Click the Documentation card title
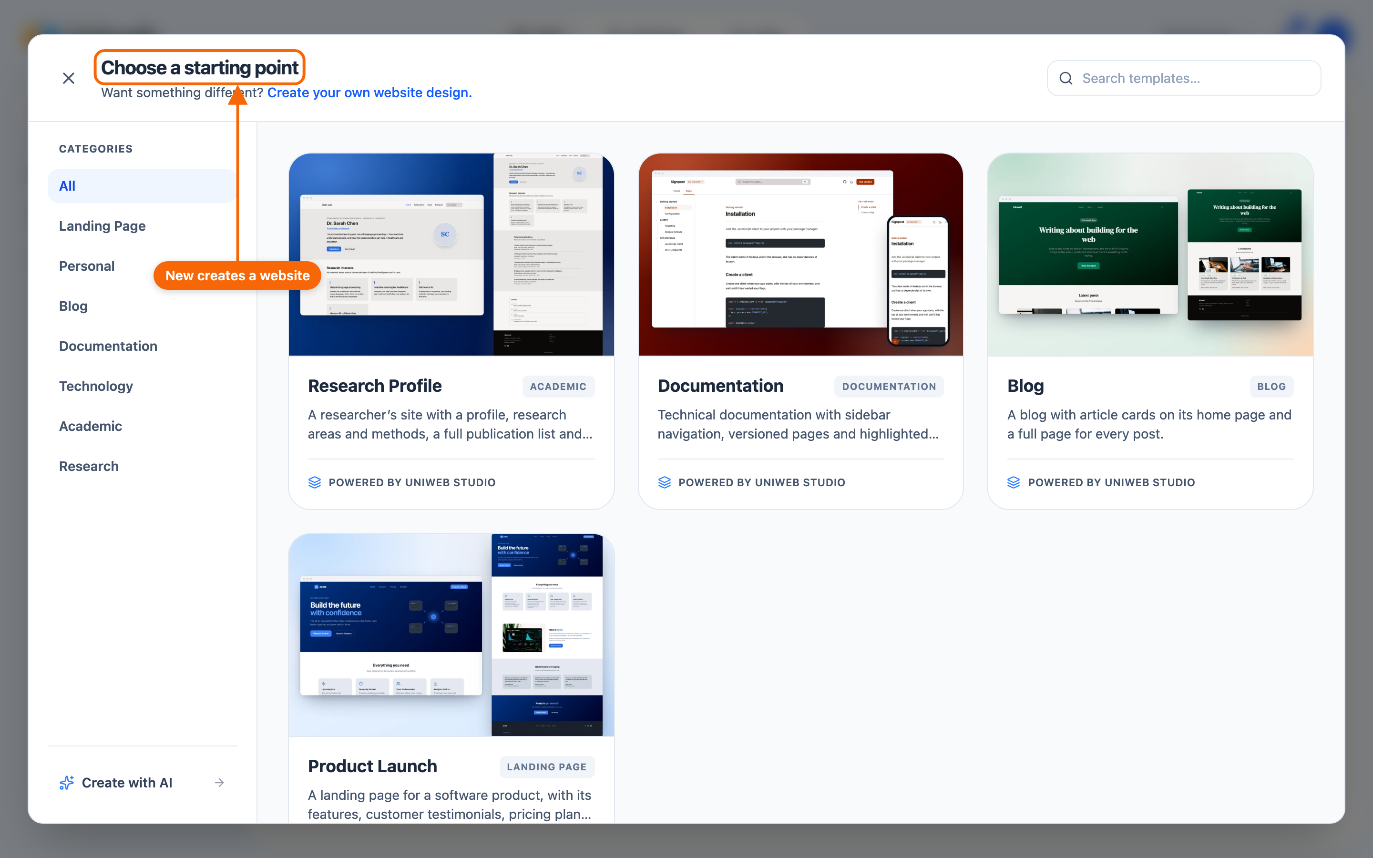 point(720,386)
